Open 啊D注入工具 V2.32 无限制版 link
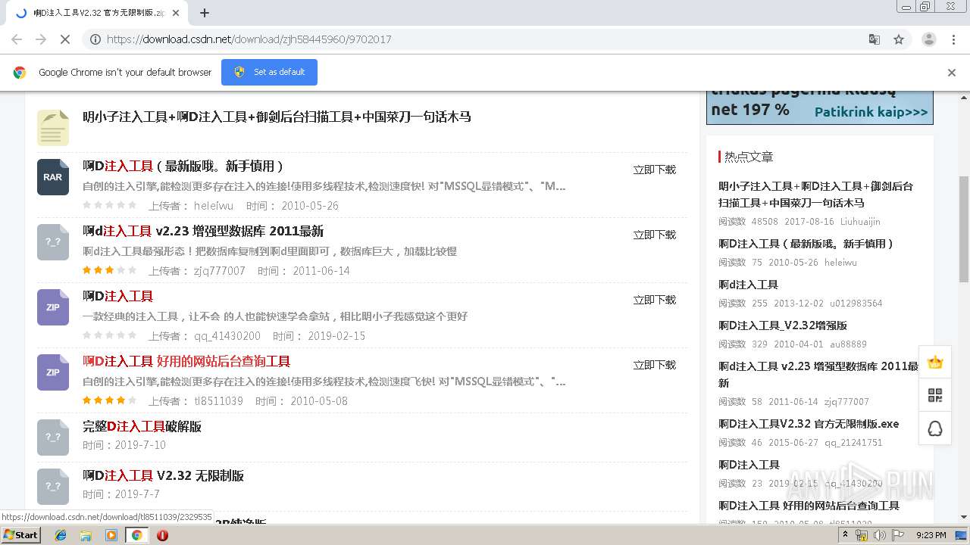The height and width of the screenshot is (545, 970). pyautogui.click(x=163, y=475)
